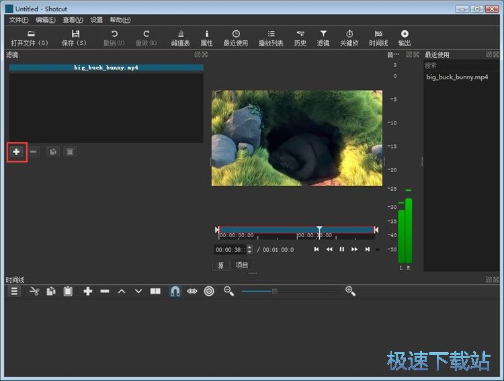The height and width of the screenshot is (381, 504).
Task: Click the split at playhead timeline icon
Action: coord(155,291)
